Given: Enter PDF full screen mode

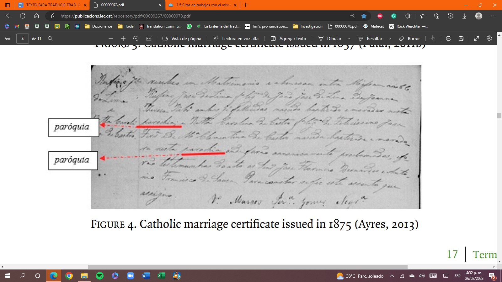Looking at the screenshot, I should pos(477,39).
